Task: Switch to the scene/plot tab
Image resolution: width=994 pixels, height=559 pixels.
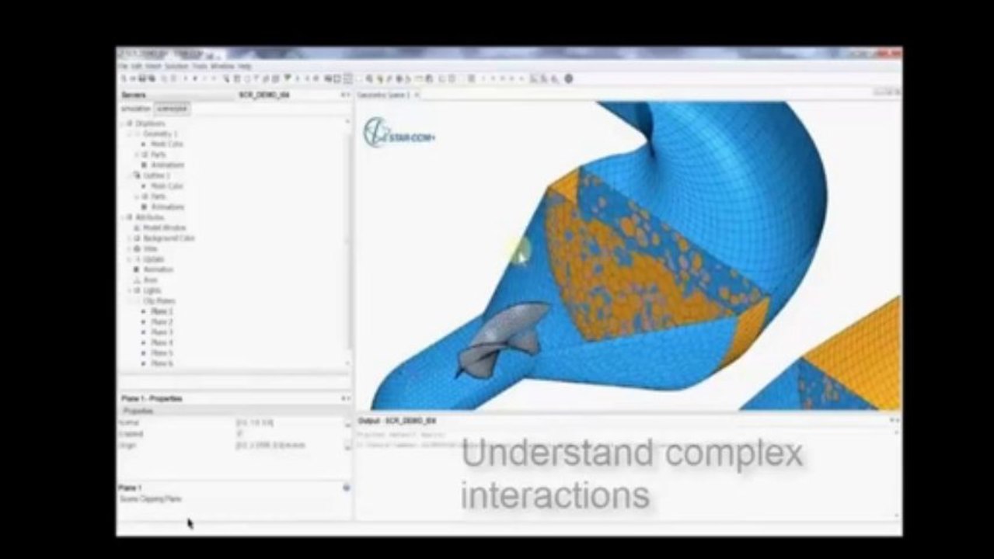Action: click(171, 109)
